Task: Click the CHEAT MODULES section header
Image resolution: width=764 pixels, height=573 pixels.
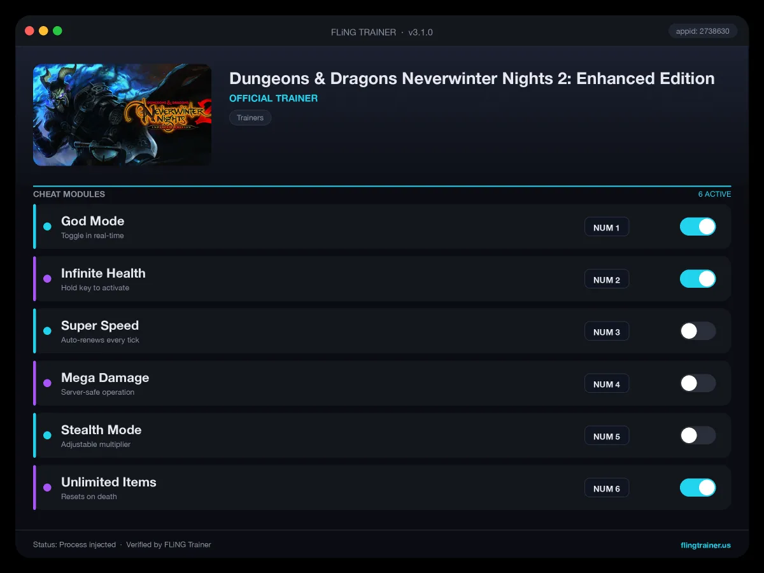Action: (69, 194)
